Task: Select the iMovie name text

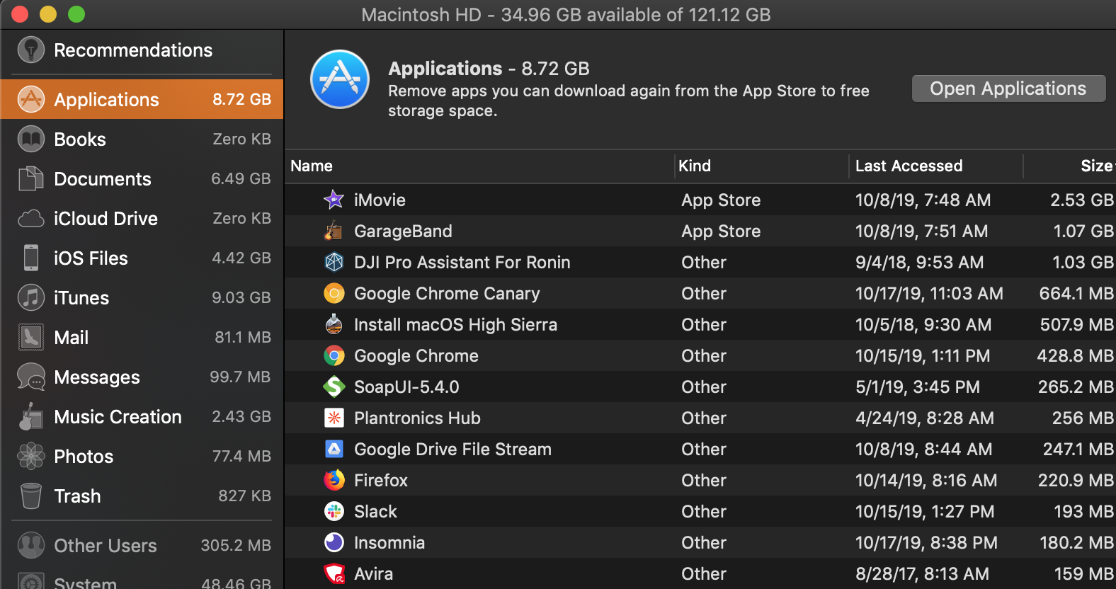Action: pyautogui.click(x=380, y=200)
